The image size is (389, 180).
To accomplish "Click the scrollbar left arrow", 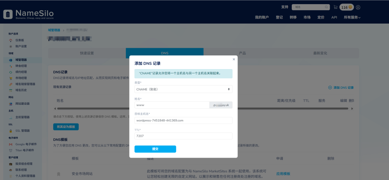I will (x=55, y=109).
